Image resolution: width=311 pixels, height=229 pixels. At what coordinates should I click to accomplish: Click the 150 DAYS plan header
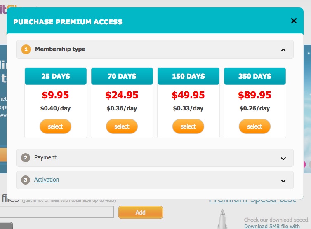pyautogui.click(x=188, y=76)
